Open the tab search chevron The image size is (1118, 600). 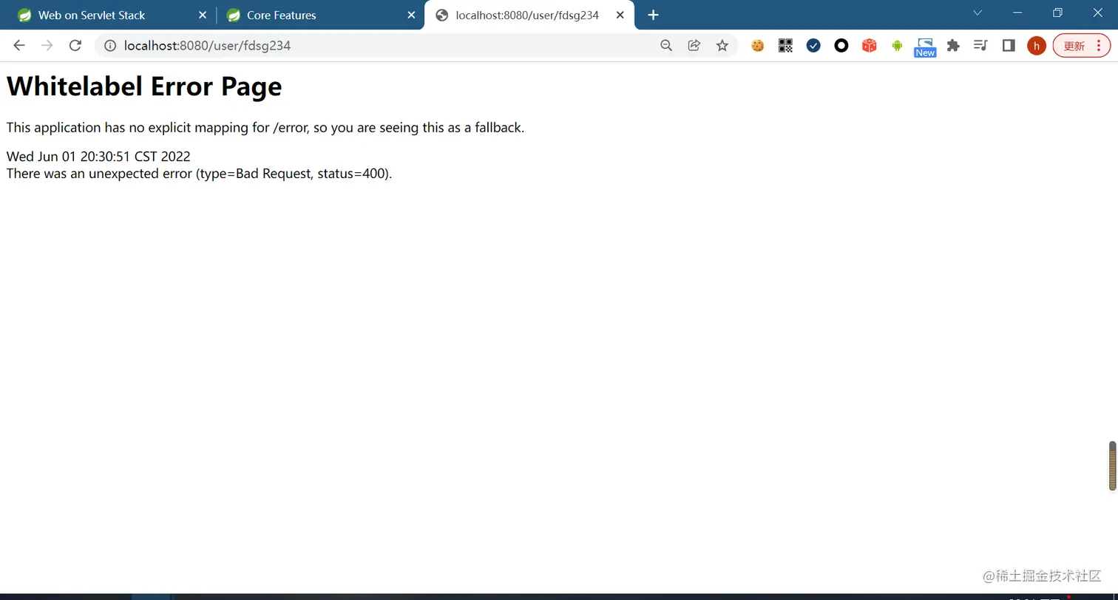click(x=978, y=13)
